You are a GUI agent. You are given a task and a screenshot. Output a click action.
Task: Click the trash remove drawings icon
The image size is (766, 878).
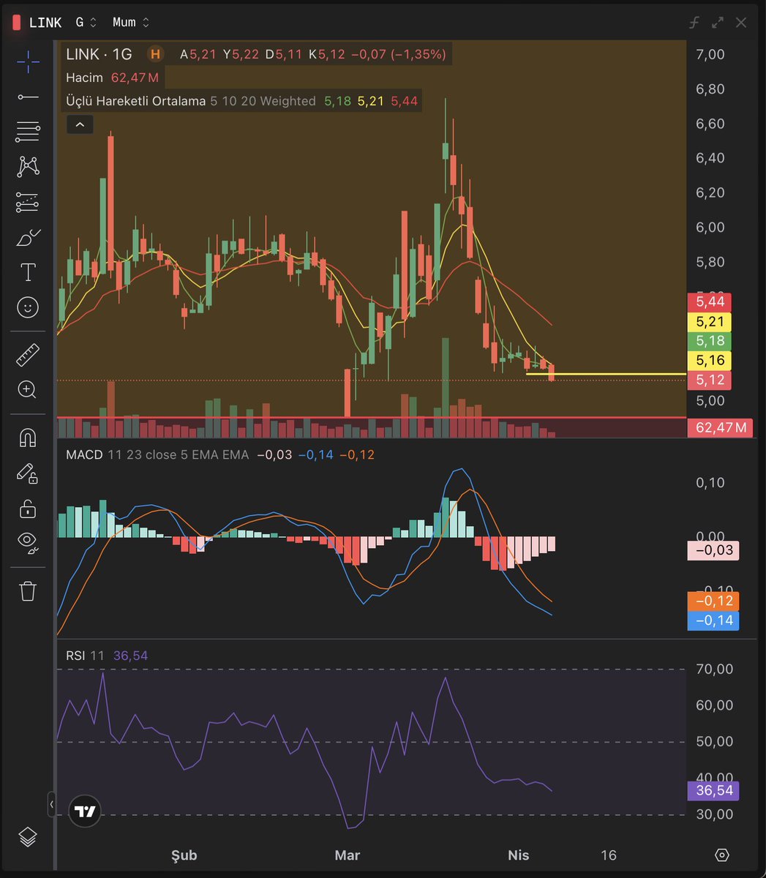(x=28, y=590)
